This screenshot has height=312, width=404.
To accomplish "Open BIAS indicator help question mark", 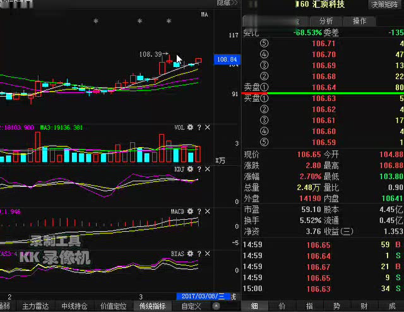I will (199, 253).
